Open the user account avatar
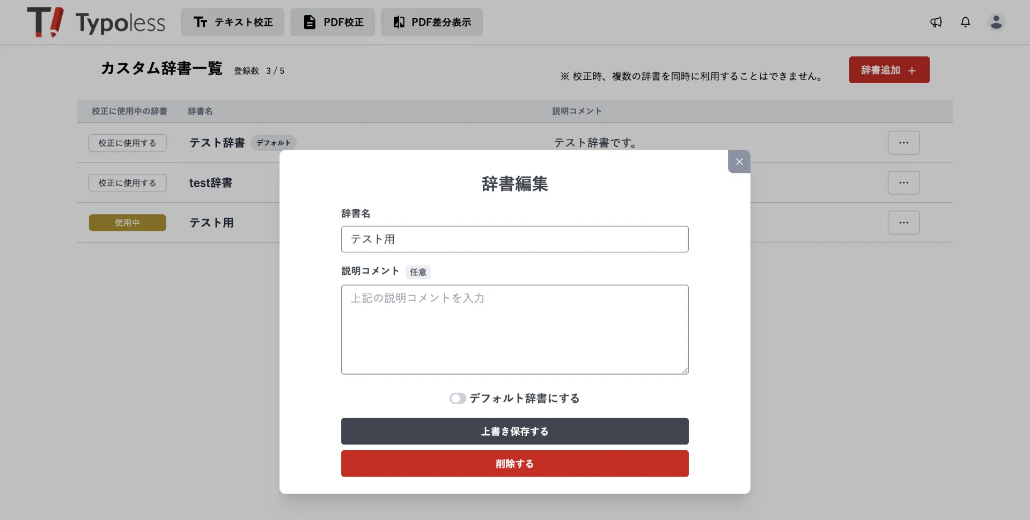The width and height of the screenshot is (1030, 520). coord(996,22)
